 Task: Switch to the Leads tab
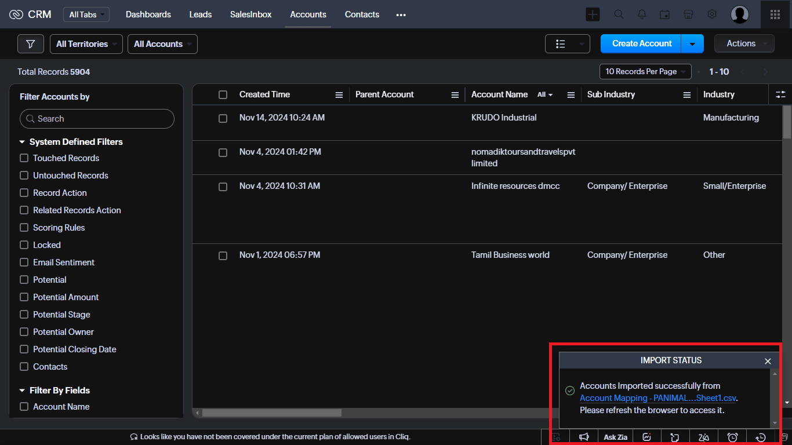(x=201, y=14)
